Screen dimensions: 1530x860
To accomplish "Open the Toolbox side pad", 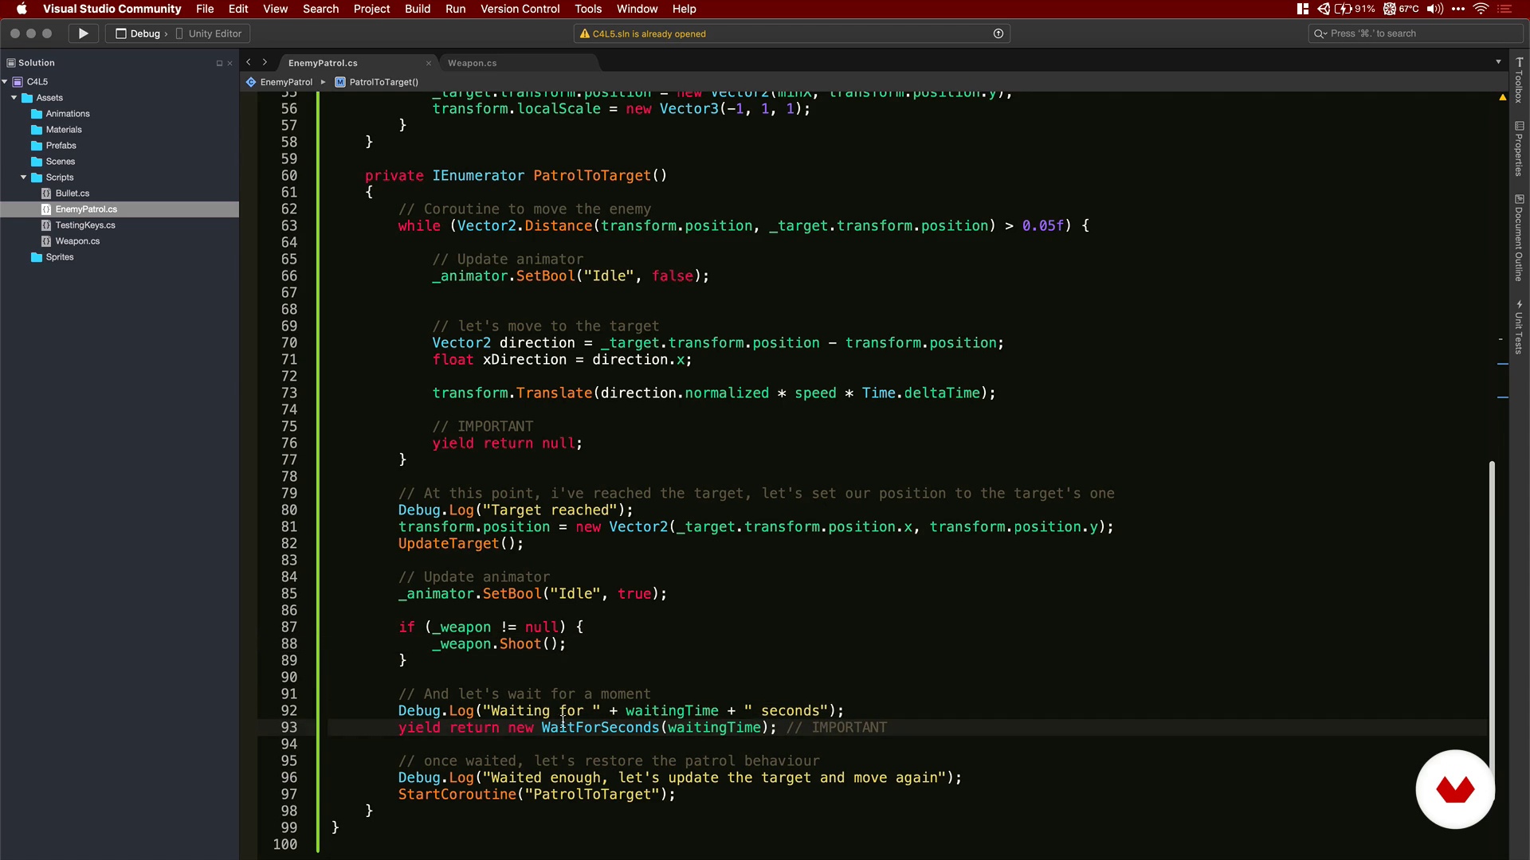I will click(x=1519, y=80).
